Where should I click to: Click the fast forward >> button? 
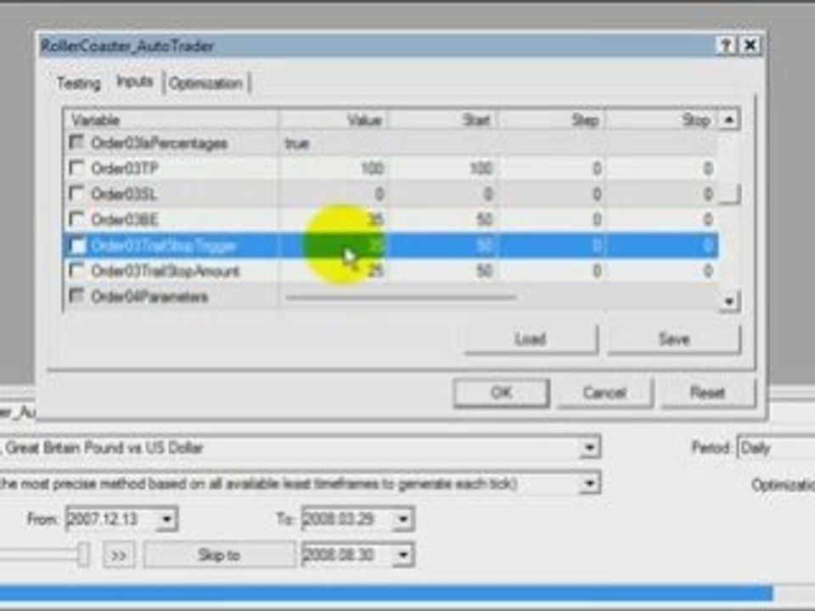point(119,555)
